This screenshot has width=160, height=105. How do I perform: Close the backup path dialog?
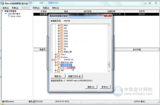coord(108,15)
